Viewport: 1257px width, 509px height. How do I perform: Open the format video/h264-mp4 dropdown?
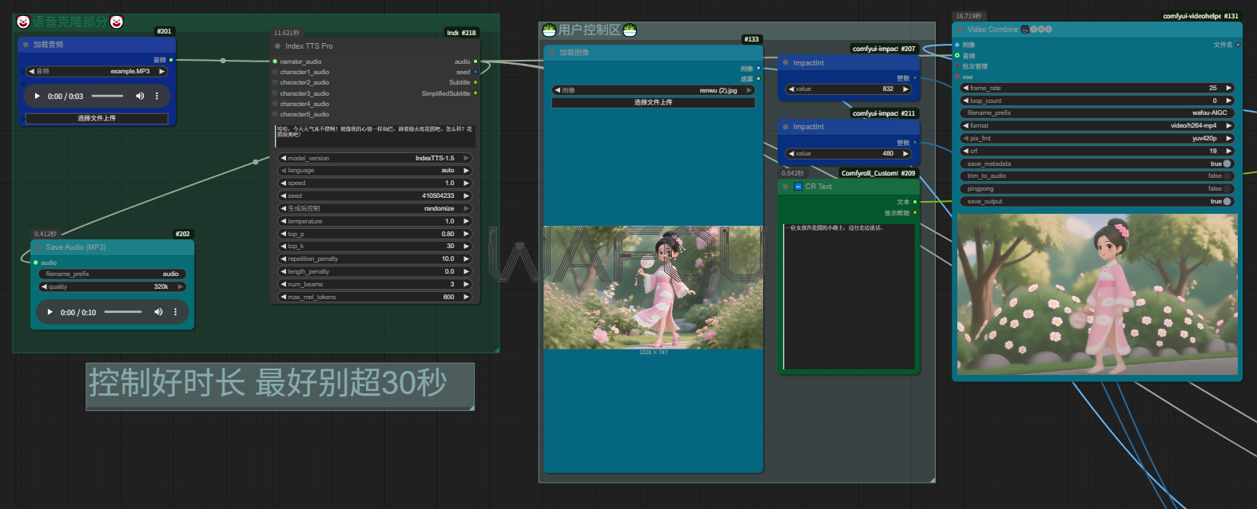pyautogui.click(x=1097, y=125)
